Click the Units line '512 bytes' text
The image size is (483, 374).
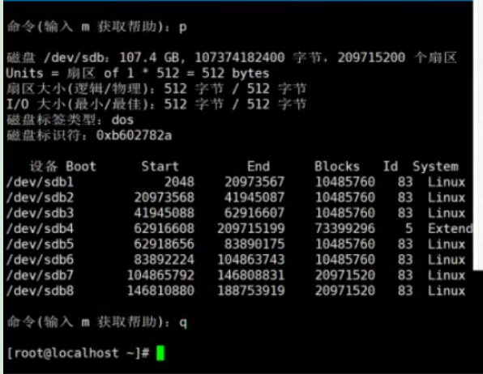pyautogui.click(x=235, y=74)
